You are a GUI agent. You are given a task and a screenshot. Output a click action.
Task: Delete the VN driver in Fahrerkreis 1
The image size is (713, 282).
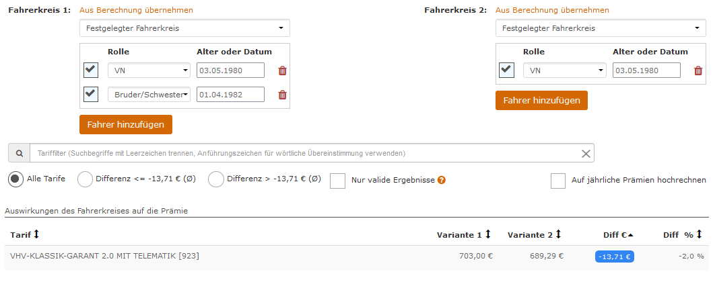[282, 70]
